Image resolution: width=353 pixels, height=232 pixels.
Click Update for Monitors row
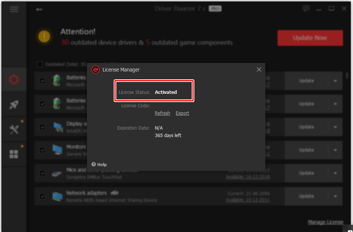(306, 150)
